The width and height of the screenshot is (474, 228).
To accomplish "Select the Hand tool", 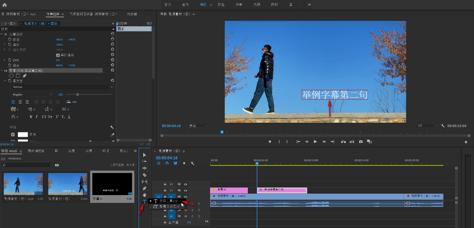I will [x=145, y=195].
